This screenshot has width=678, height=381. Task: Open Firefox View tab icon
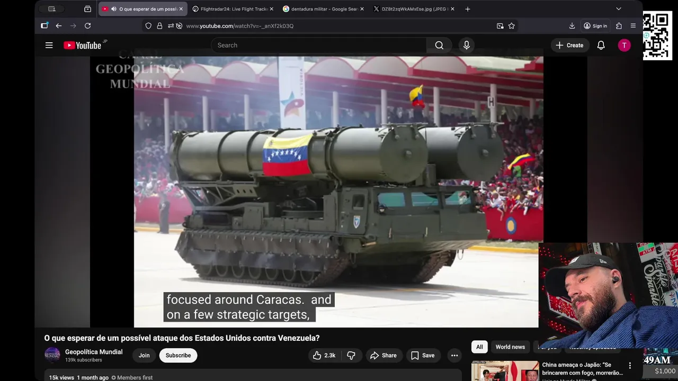click(x=88, y=9)
